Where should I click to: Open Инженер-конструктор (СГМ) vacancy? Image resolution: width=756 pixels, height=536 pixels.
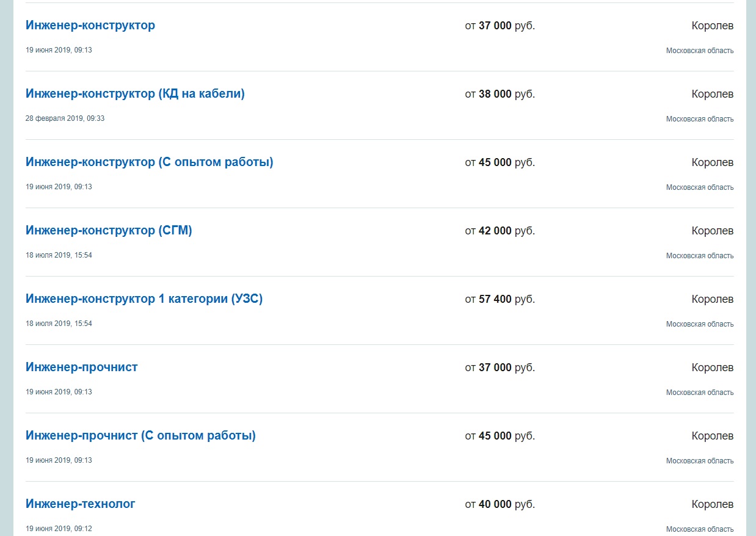[109, 231]
